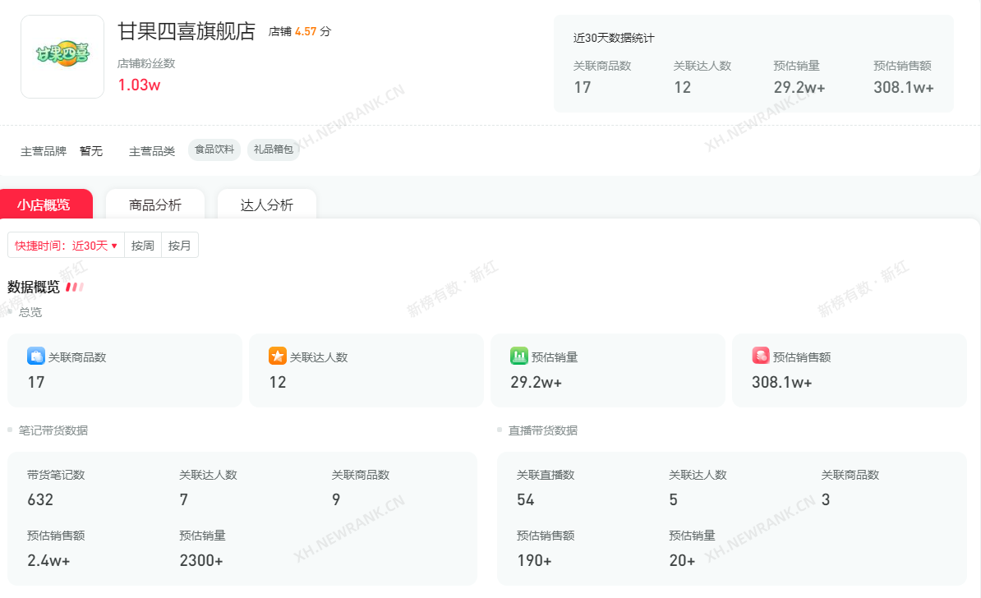Click the pink stripes icon beside 数据概览

(x=75, y=287)
